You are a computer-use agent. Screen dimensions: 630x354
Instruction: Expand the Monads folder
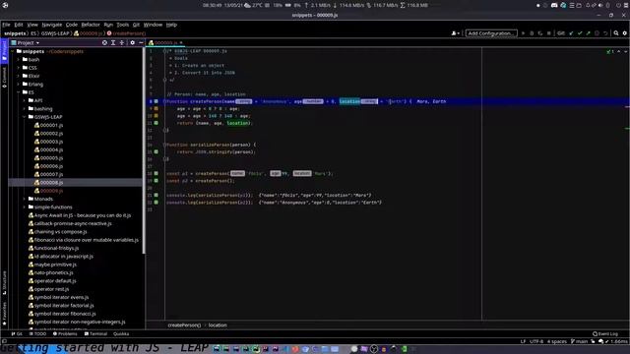[x=25, y=199]
